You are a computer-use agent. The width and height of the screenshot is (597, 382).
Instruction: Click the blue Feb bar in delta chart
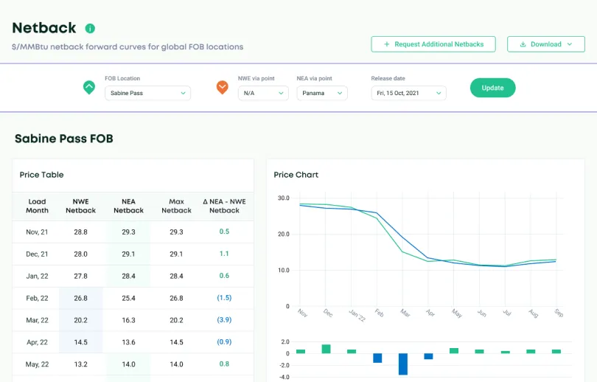(x=377, y=358)
